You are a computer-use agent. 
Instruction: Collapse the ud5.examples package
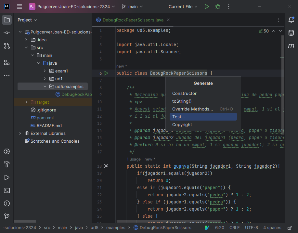(45, 87)
